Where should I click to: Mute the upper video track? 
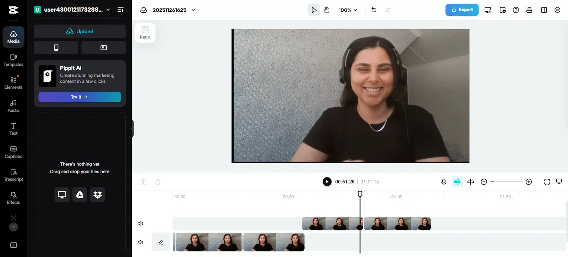click(141, 223)
